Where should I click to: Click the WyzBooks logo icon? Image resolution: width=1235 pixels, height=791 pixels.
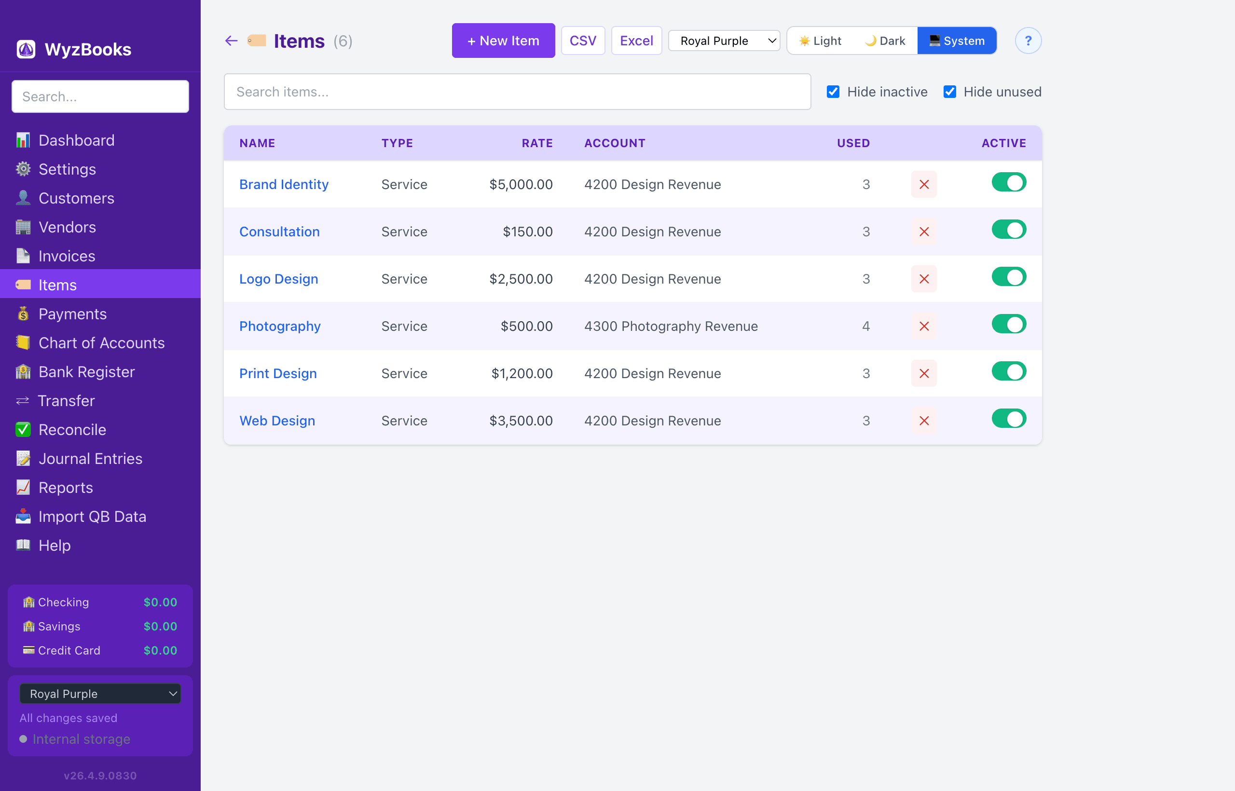coord(26,49)
